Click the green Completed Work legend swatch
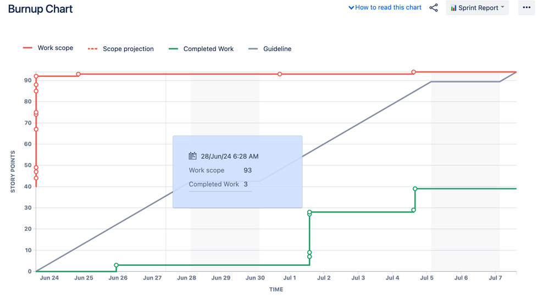This screenshot has height=296, width=549. 173,49
